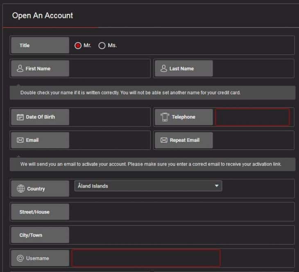Click into the Last Name text field
Viewport: 299px width, 272px height.
253,68
